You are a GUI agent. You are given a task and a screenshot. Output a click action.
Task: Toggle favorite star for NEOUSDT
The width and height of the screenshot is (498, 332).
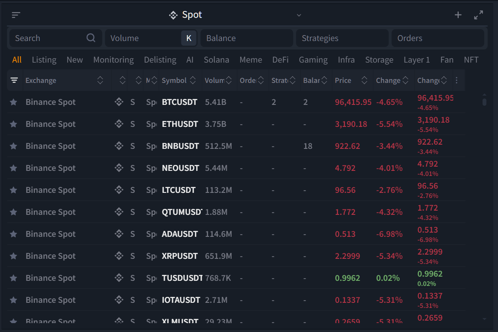click(14, 168)
